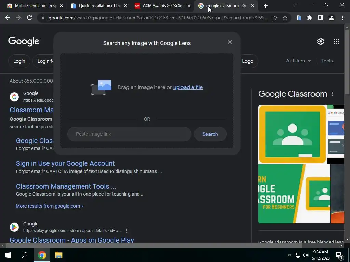The width and height of the screenshot is (350, 262).
Task: Open Windows taskbar search
Action: [25, 255]
